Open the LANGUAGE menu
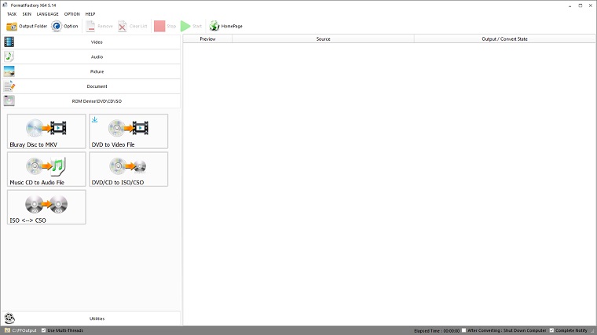The width and height of the screenshot is (597, 335). (x=48, y=14)
